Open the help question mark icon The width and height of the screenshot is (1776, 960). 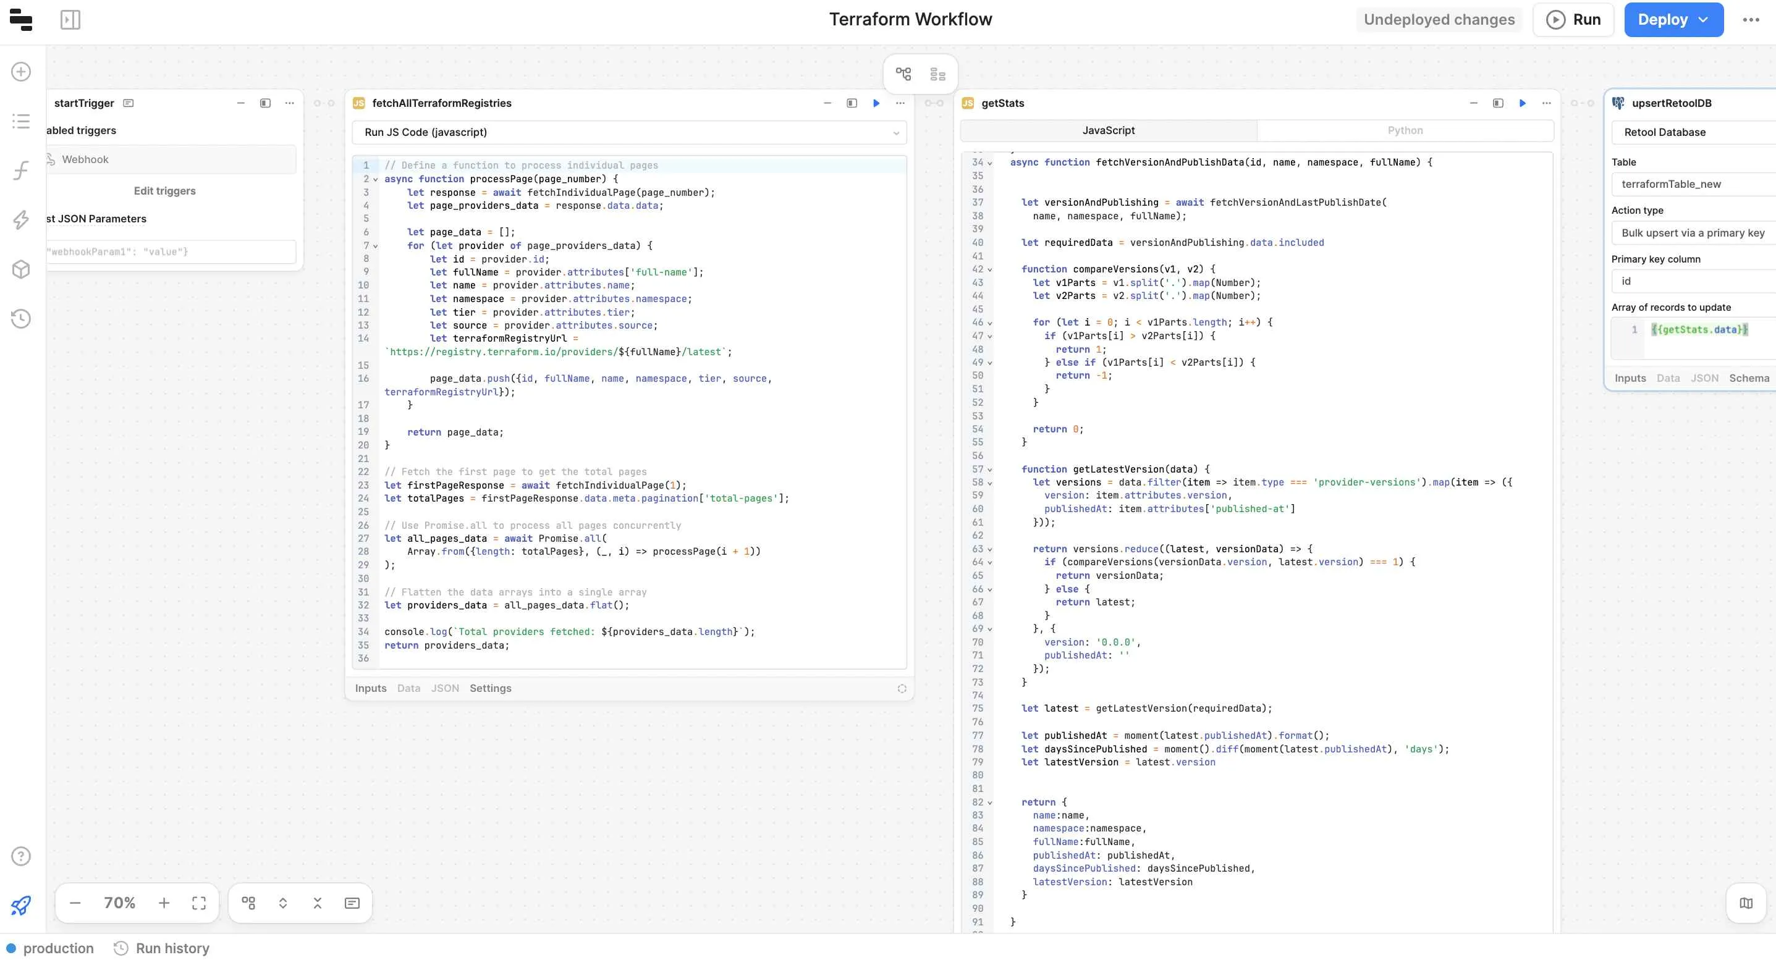click(x=22, y=856)
